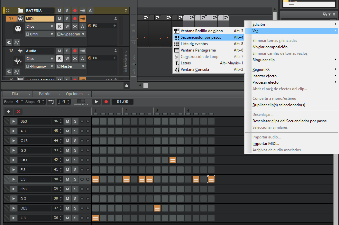Open Letras view
The height and width of the screenshot is (225, 339).
(209, 63)
